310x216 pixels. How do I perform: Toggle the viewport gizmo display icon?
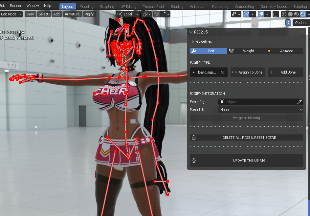[245, 14]
